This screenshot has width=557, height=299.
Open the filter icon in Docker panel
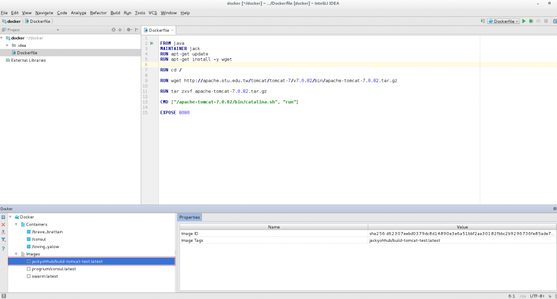[x=3, y=240]
